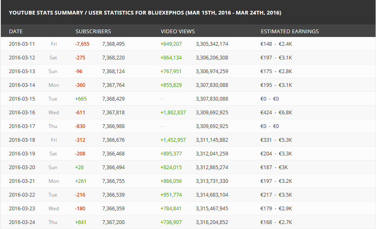Click subscriber change -216
This screenshot has height=229, width=376.
tap(80, 195)
